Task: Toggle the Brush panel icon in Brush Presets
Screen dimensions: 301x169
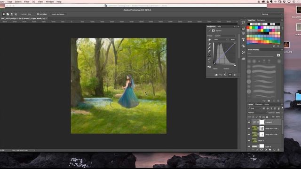Action: click(278, 55)
